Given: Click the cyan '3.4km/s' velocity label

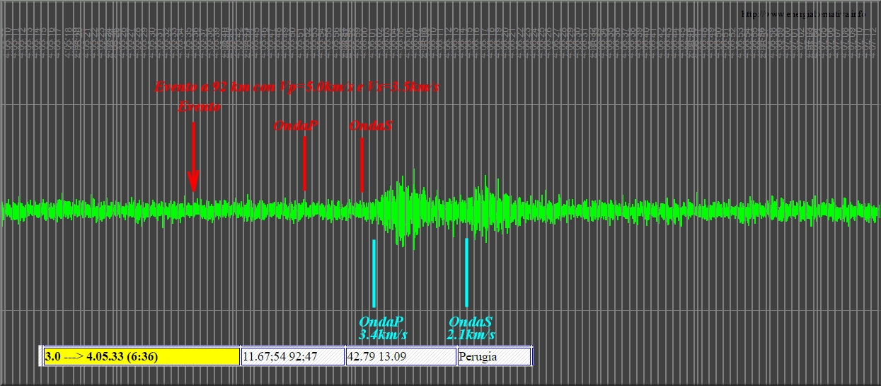Looking at the screenshot, I should coord(383,334).
